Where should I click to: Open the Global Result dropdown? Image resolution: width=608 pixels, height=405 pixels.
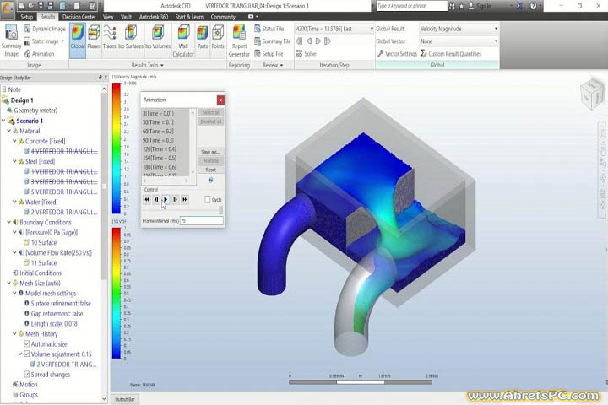pos(459,29)
